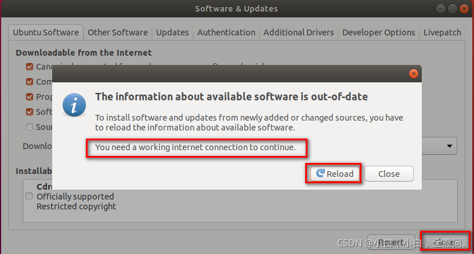The height and width of the screenshot is (254, 474).
Task: Toggle the Canonical-supported software checkbox
Action: (x=30, y=67)
